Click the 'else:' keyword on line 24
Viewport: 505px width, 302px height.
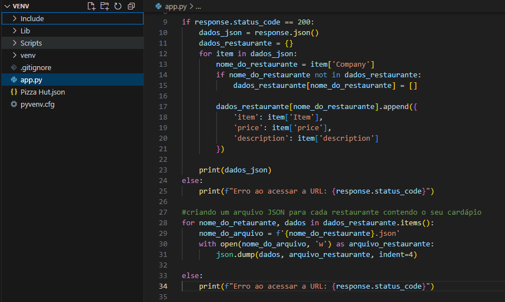pos(192,181)
